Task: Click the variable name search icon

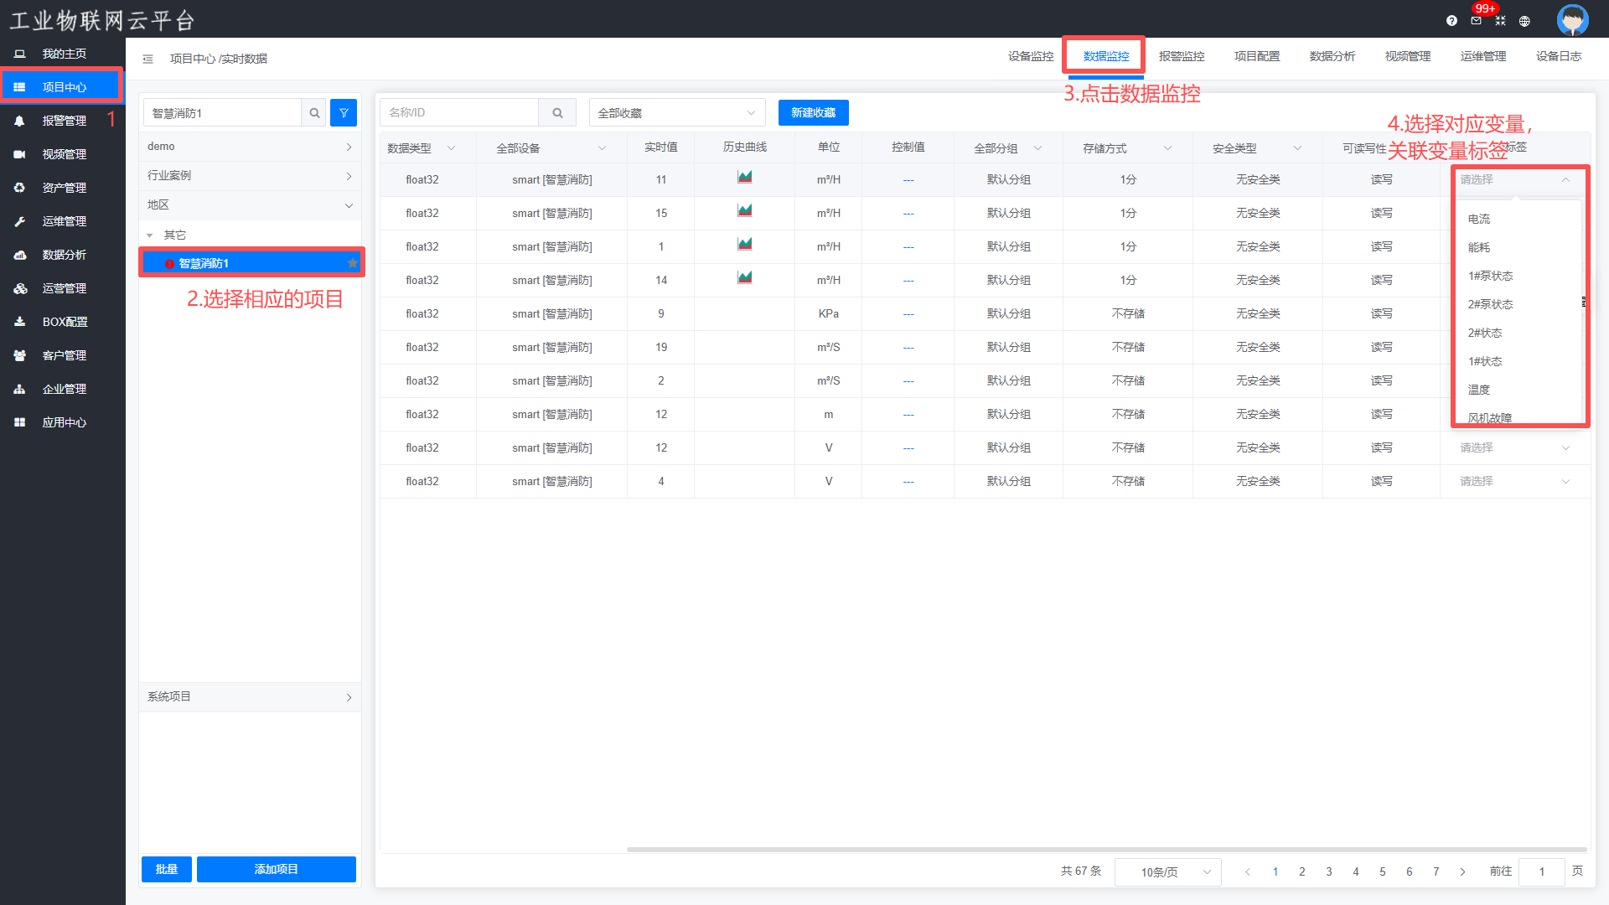Action: pyautogui.click(x=557, y=113)
